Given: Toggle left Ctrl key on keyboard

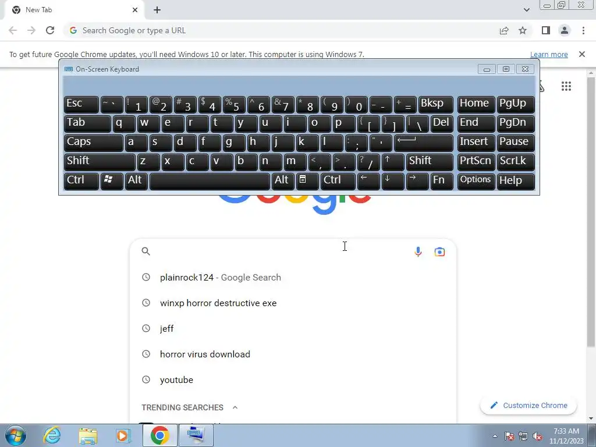Looking at the screenshot, I should tap(81, 181).
